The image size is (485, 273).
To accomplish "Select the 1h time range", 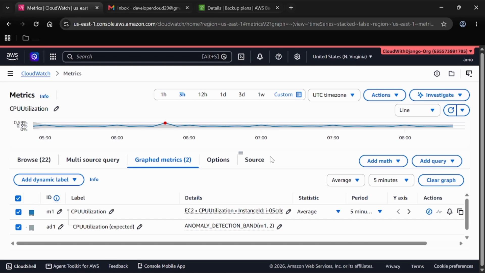I will tap(163, 95).
